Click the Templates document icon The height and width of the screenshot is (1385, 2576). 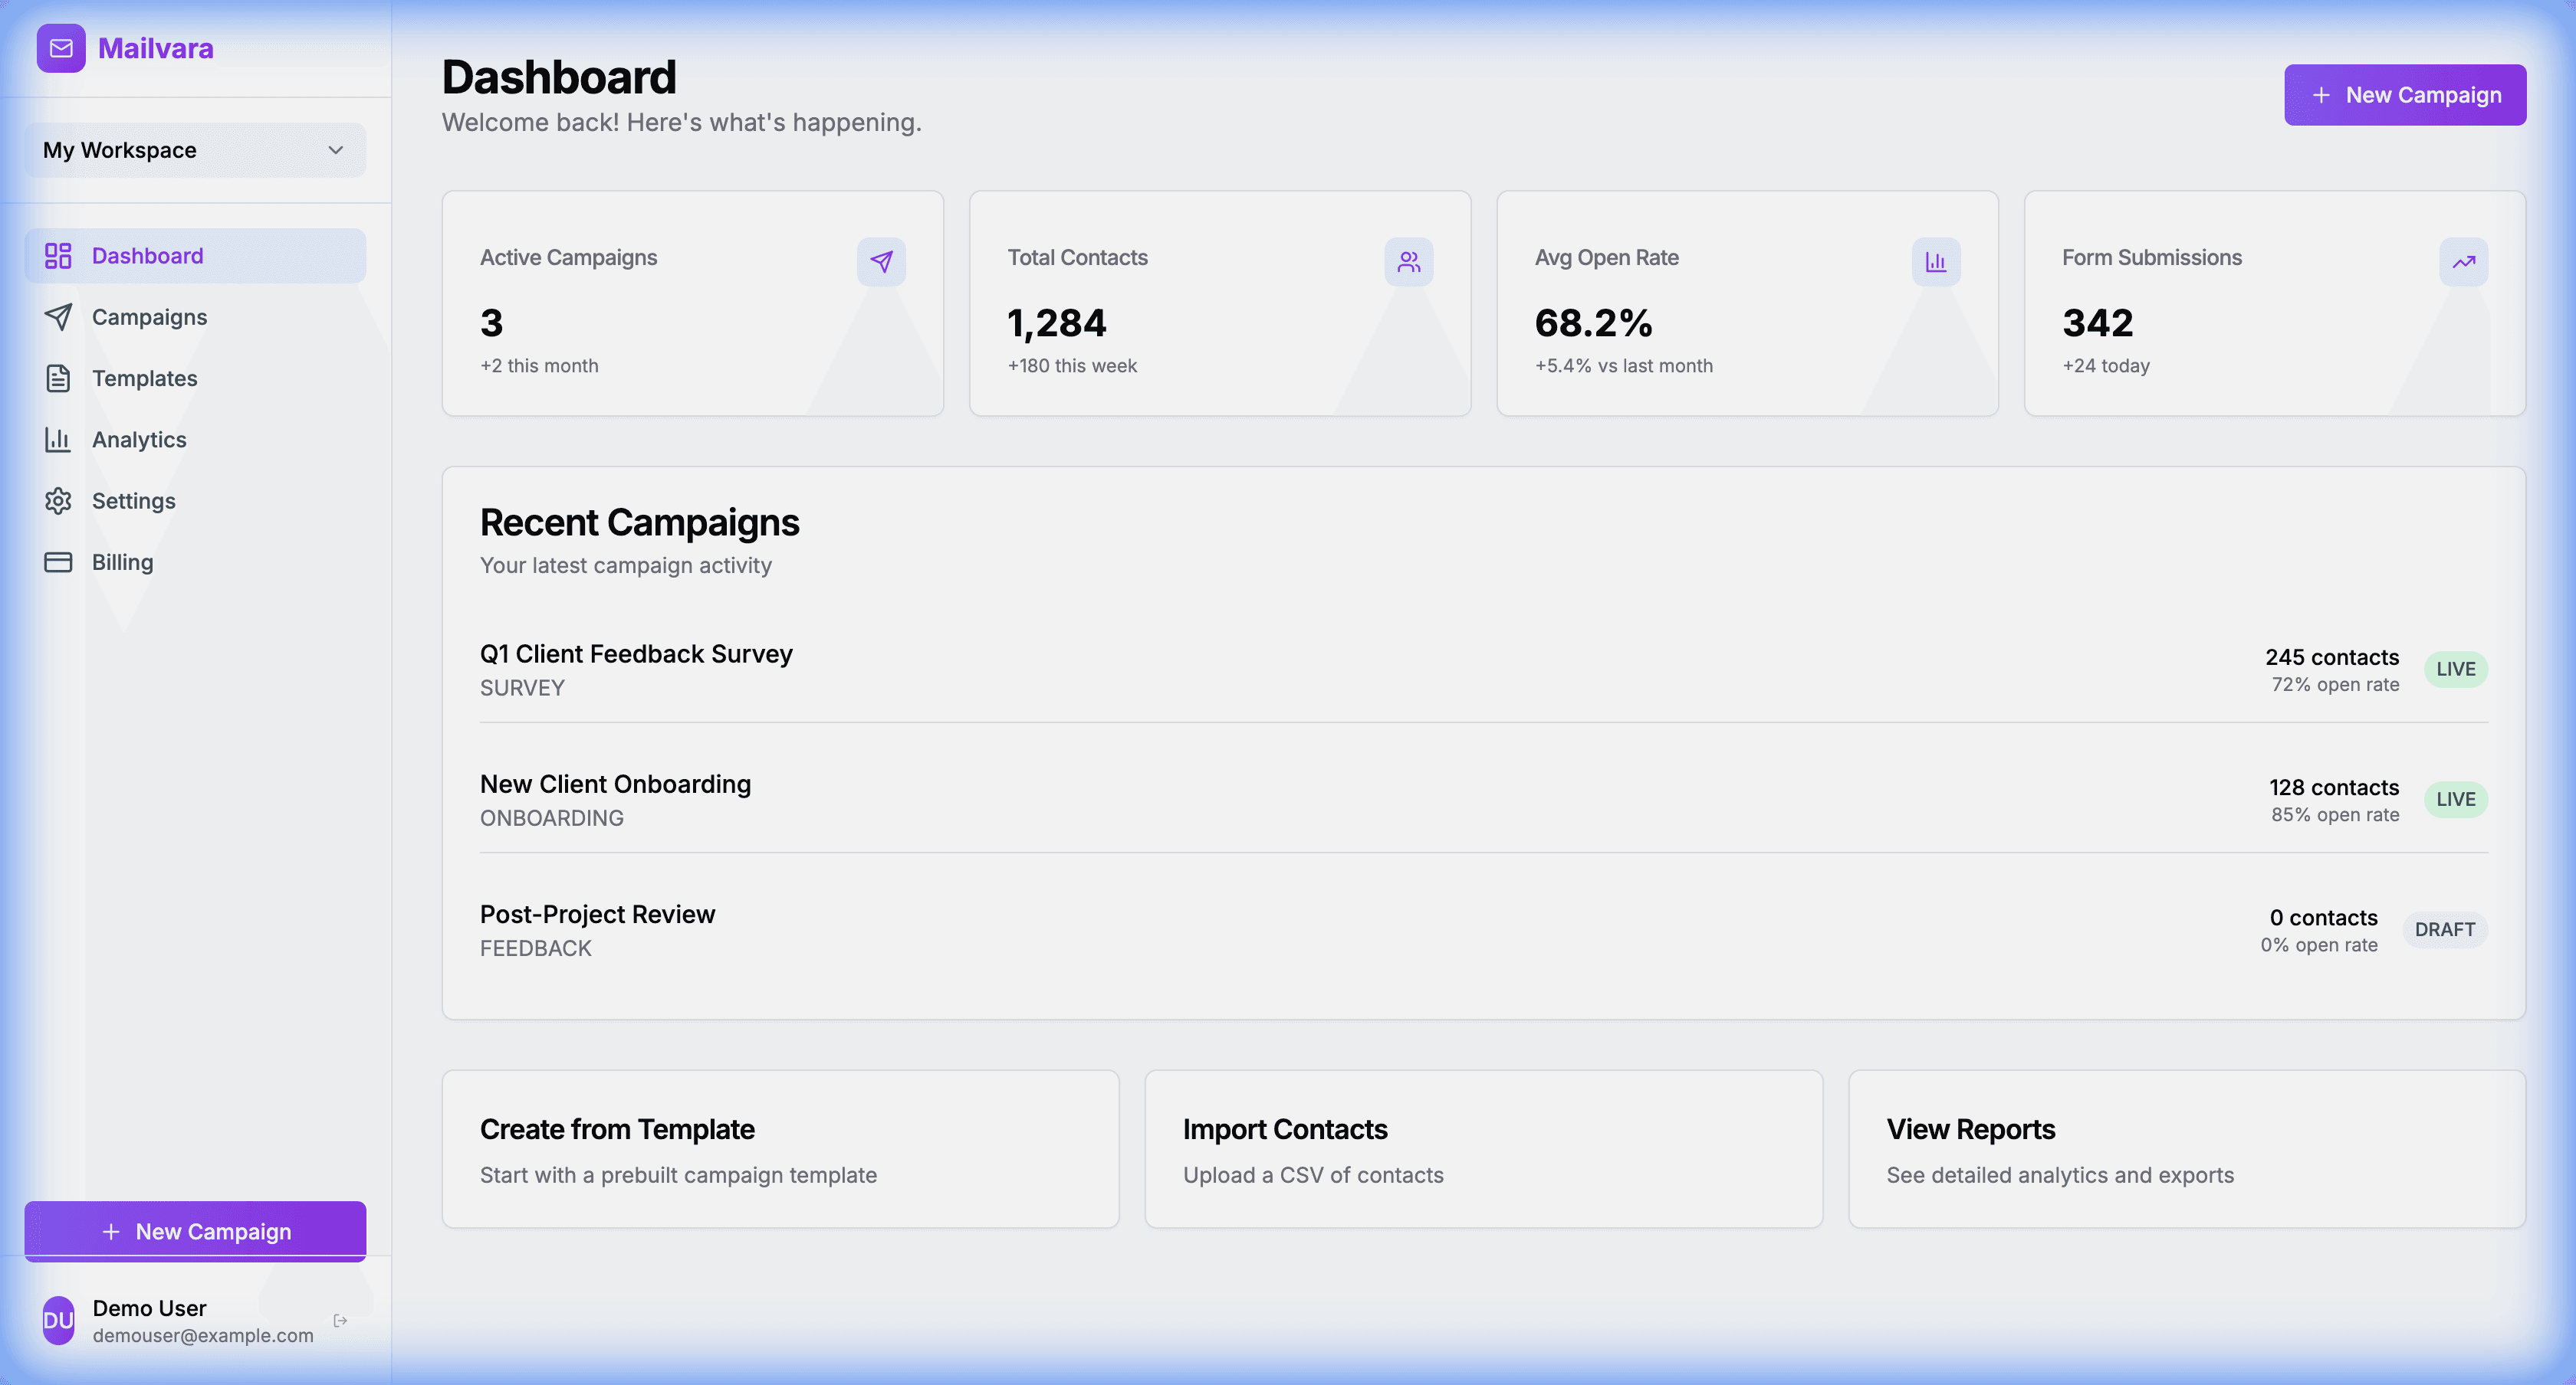pos(57,378)
